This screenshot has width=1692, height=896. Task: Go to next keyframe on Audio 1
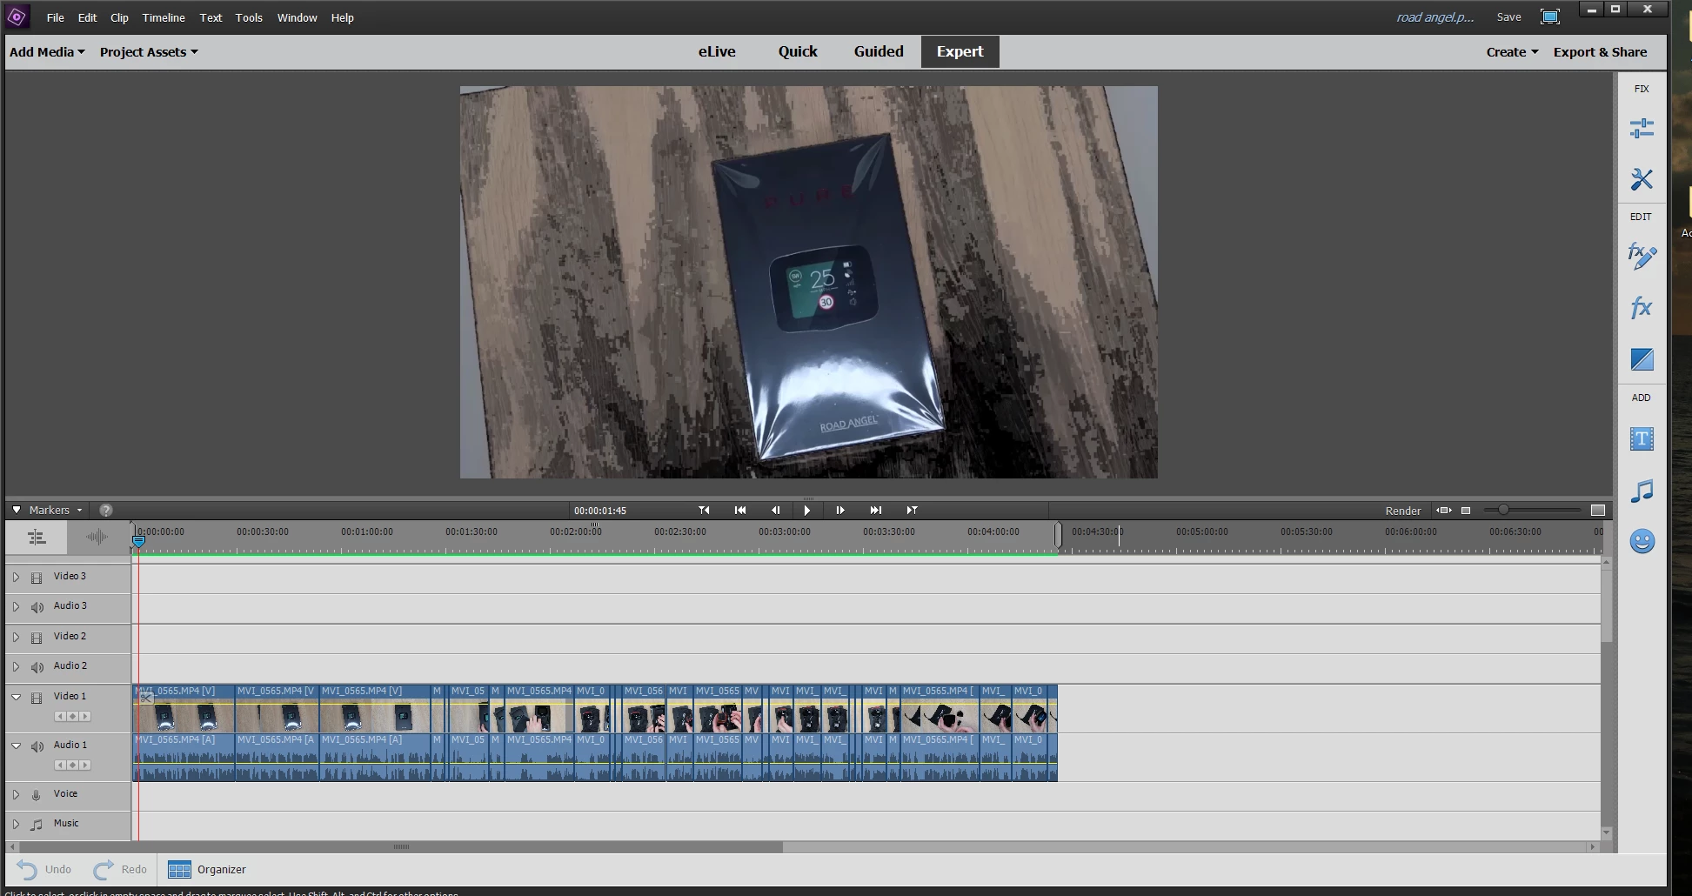[x=84, y=766]
